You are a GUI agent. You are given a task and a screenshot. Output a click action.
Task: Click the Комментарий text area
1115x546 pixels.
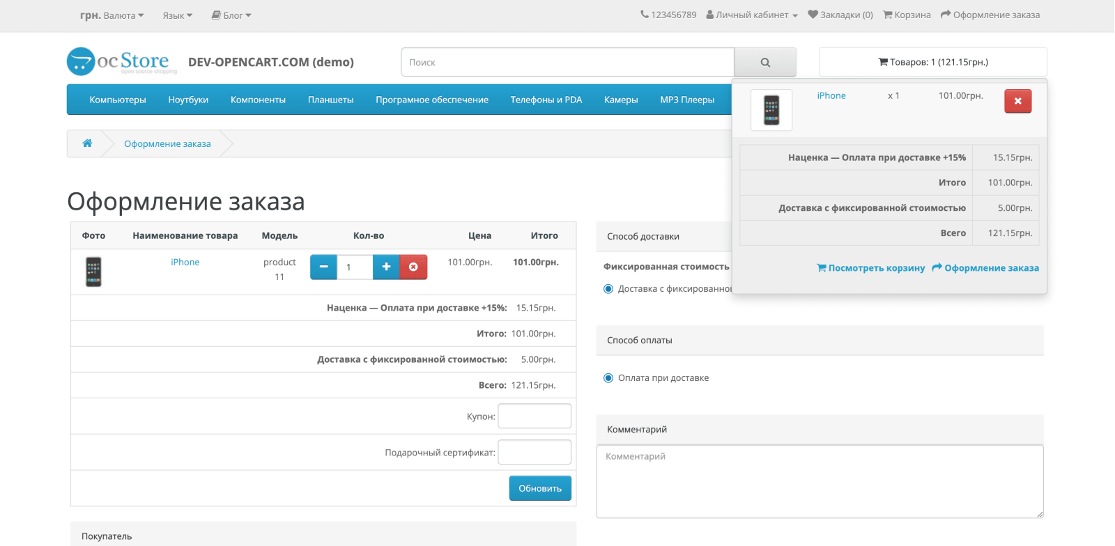coord(820,481)
